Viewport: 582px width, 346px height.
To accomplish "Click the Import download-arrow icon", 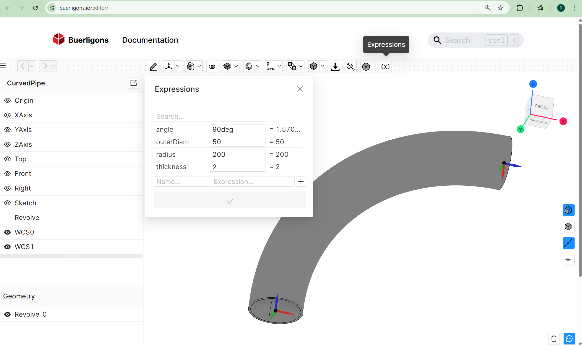I will [x=335, y=66].
